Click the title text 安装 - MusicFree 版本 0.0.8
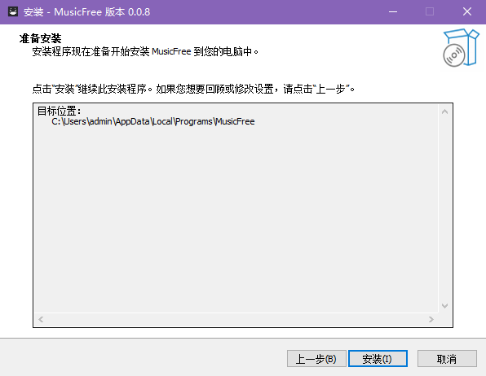This screenshot has height=376, width=486. 86,12
